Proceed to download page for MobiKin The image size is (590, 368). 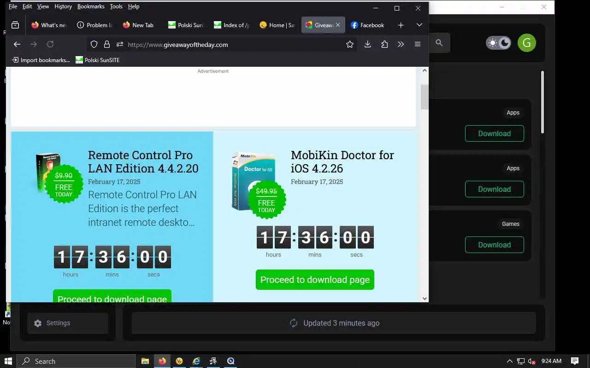(x=315, y=280)
